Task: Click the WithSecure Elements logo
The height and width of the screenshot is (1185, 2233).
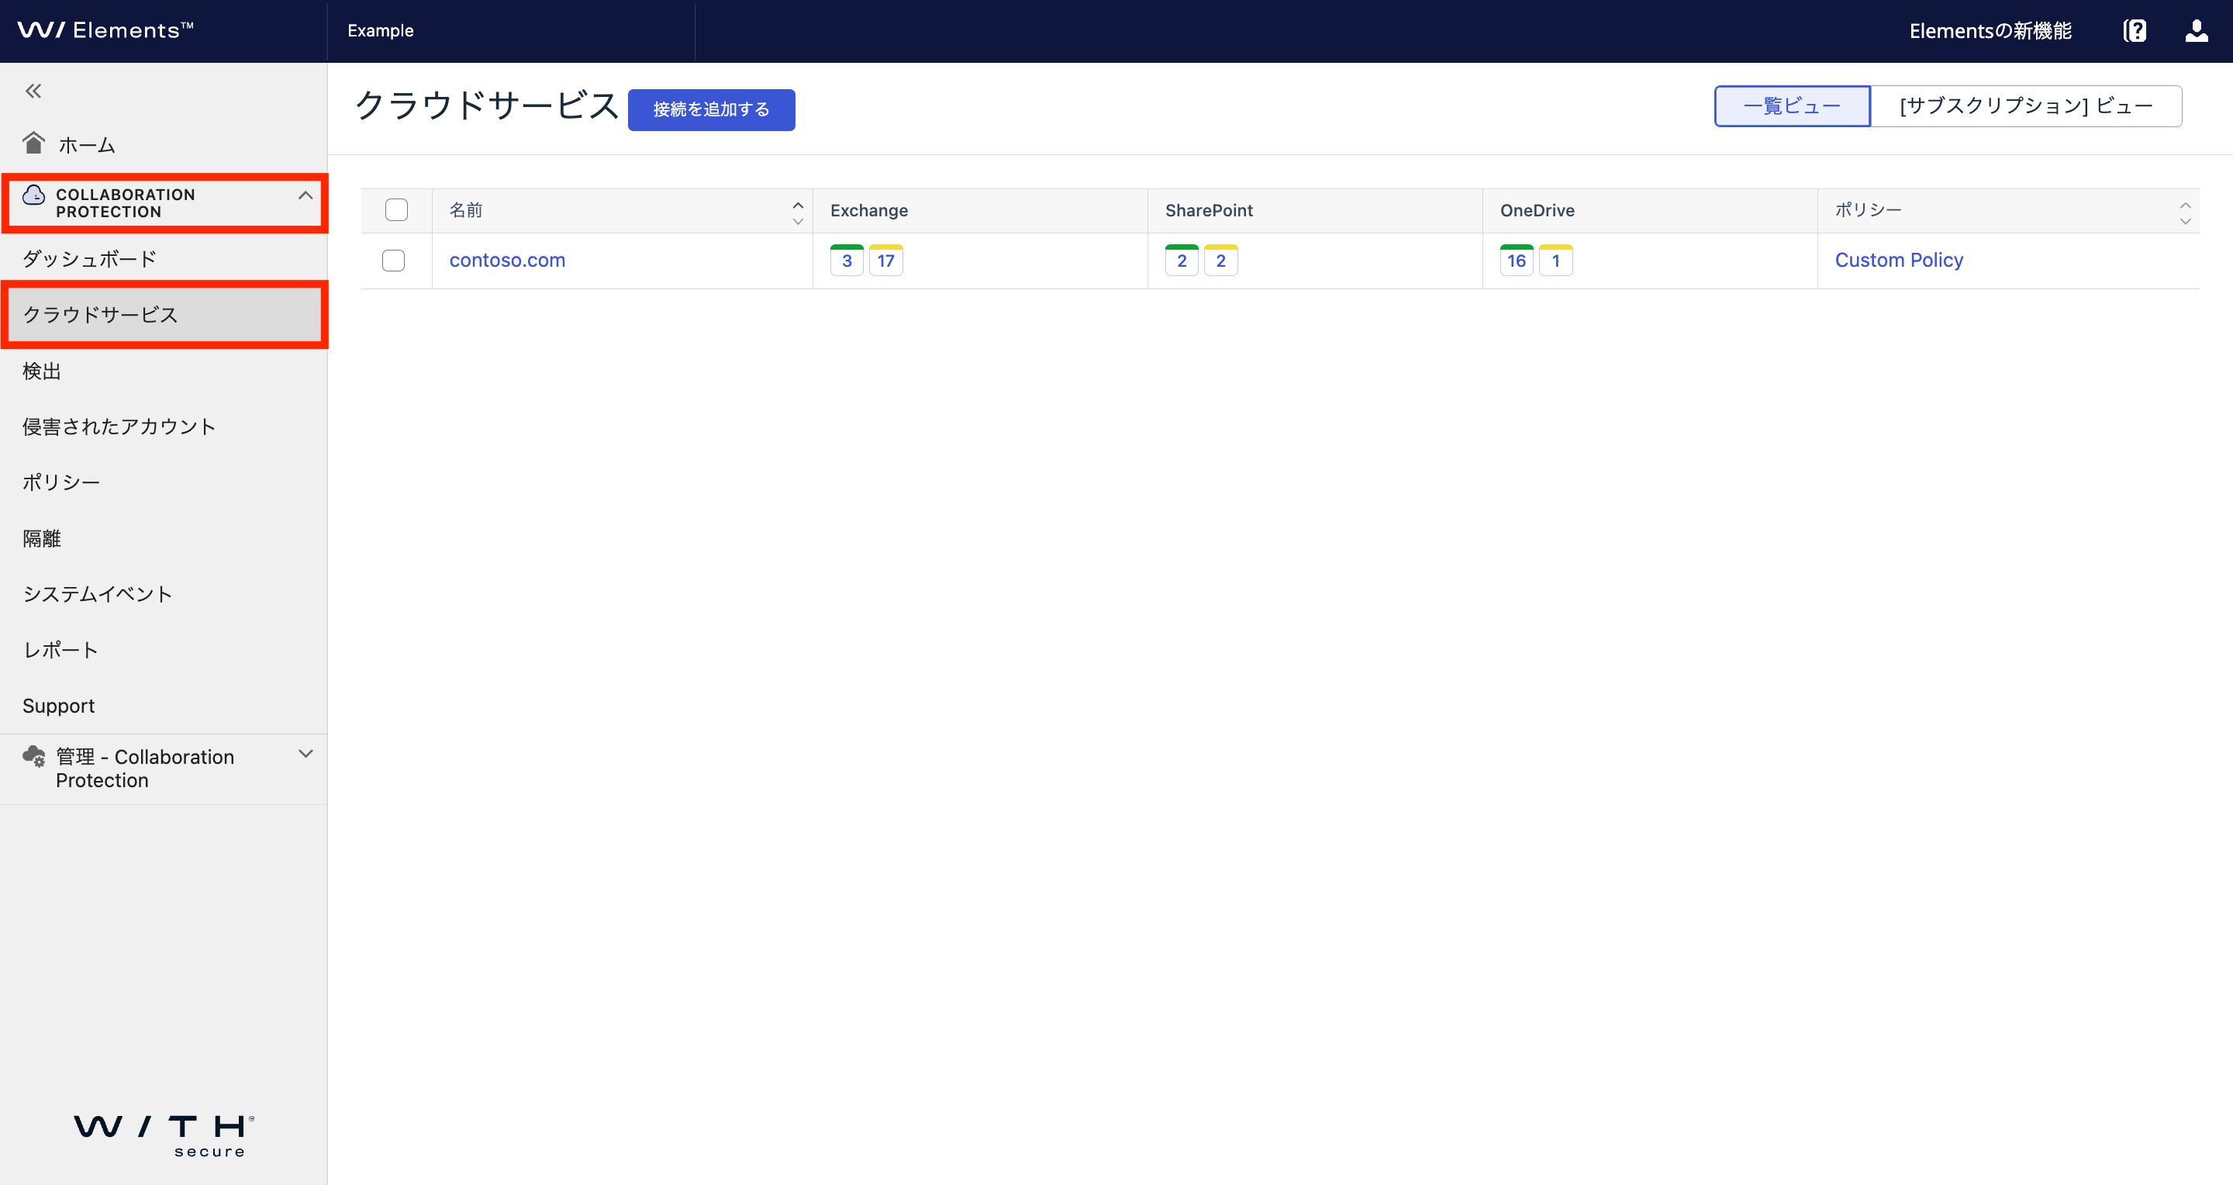Action: point(105,30)
